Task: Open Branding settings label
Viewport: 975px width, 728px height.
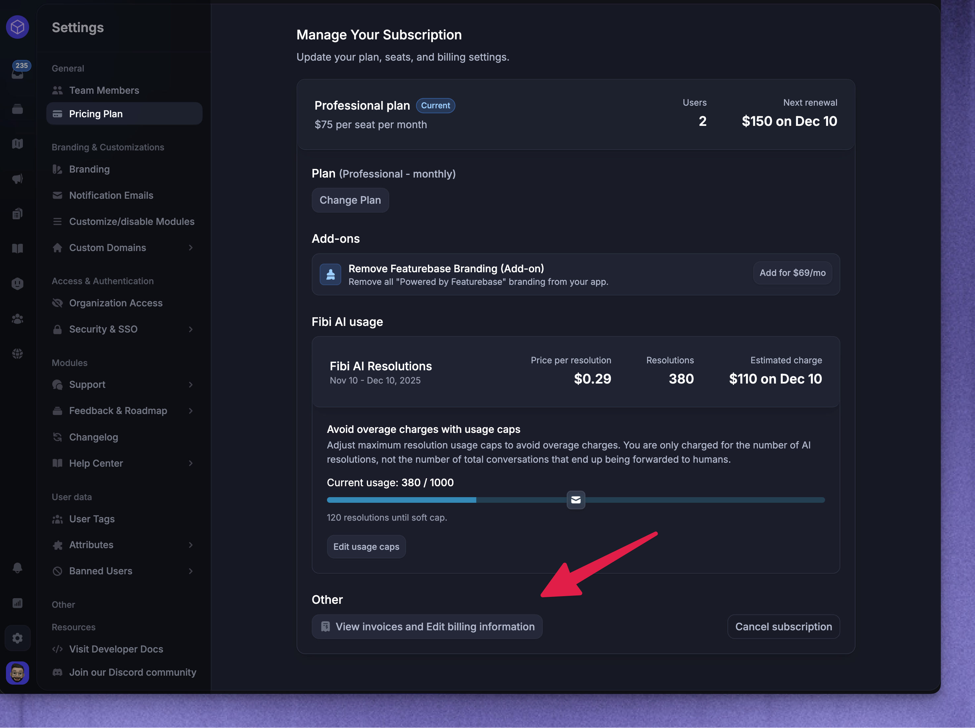Action: (89, 169)
